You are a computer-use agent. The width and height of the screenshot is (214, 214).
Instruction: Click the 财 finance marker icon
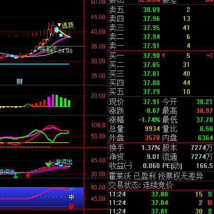(19, 82)
